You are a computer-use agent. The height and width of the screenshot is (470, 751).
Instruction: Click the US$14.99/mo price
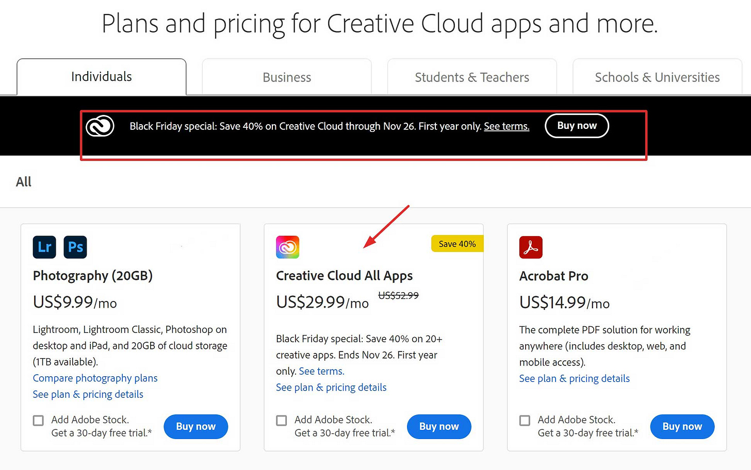pos(564,303)
